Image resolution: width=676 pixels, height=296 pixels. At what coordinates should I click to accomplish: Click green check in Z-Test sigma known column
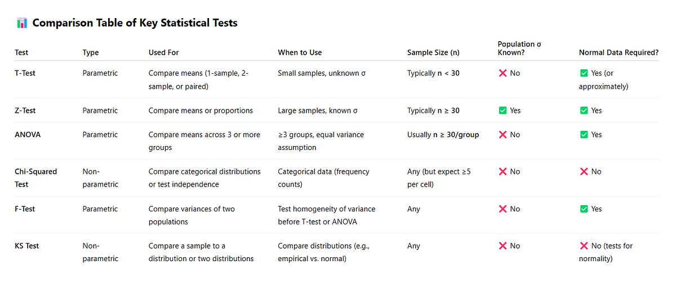pos(502,111)
